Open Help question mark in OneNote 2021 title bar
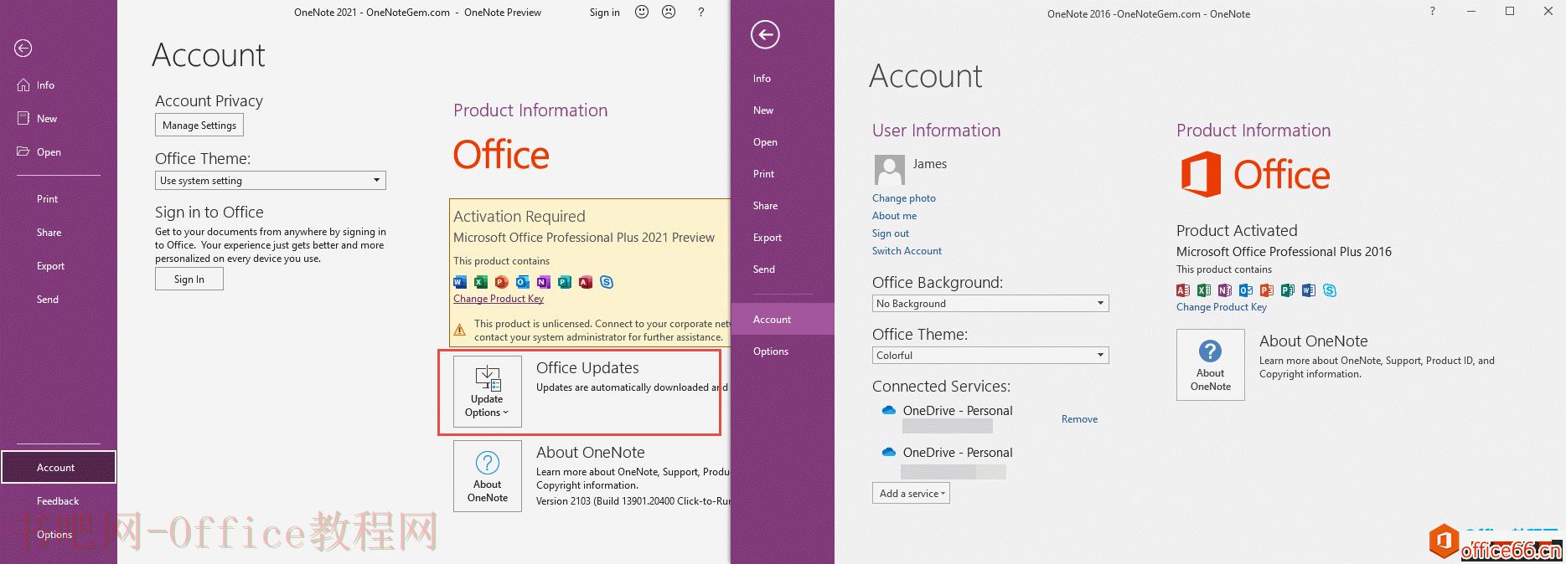The height and width of the screenshot is (564, 1566). [700, 12]
